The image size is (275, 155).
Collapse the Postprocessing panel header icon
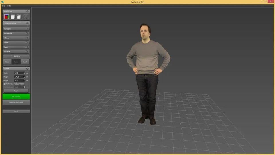27,23
